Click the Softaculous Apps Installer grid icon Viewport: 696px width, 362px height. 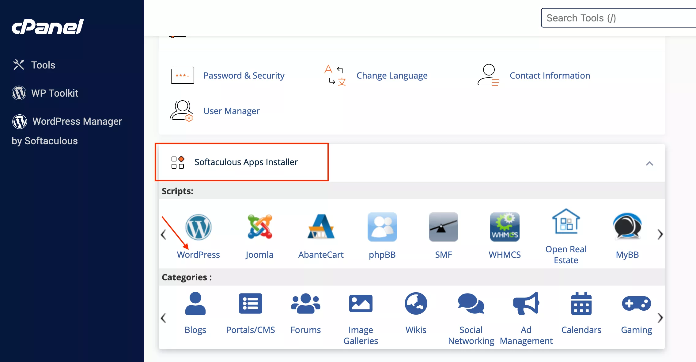pyautogui.click(x=178, y=162)
